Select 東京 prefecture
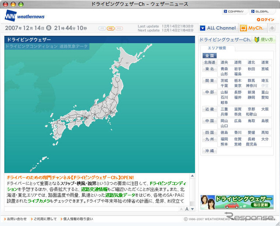The image size is (280, 226). [238, 86]
